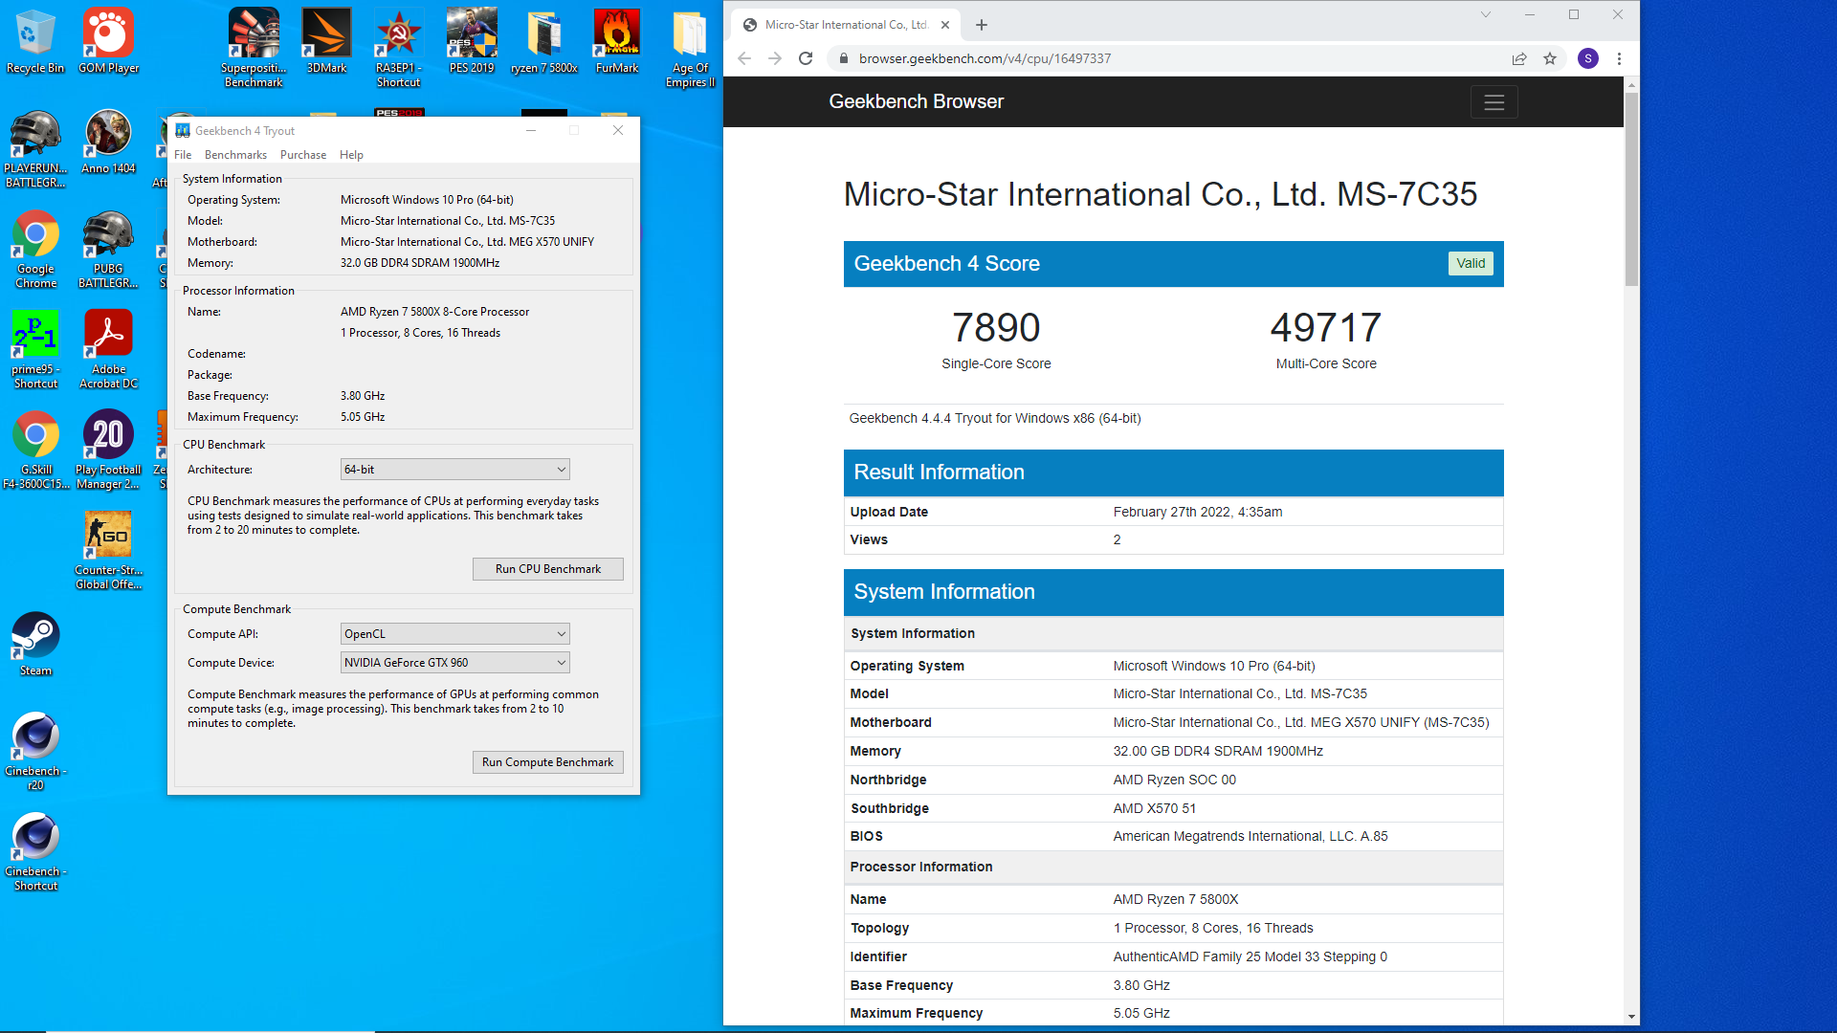
Task: Click upload date February 27th 2022
Action: [1198, 512]
